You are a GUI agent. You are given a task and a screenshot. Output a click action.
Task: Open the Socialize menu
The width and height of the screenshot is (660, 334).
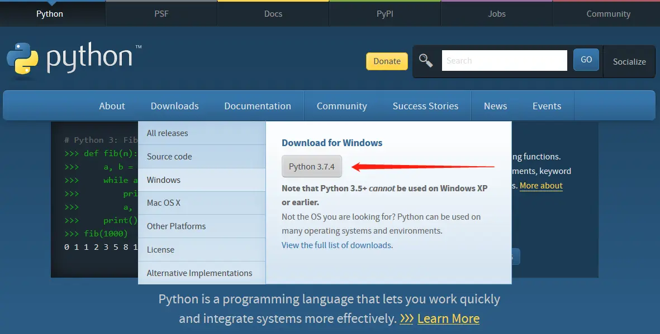click(x=629, y=62)
